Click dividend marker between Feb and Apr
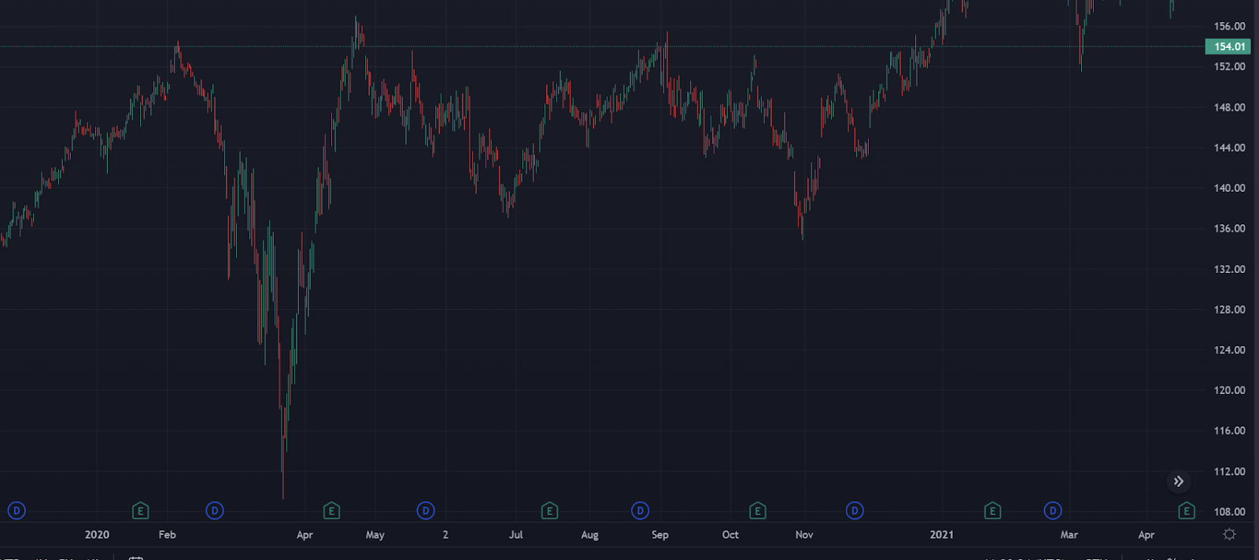Screen dimensions: 1259x560 click(x=215, y=511)
